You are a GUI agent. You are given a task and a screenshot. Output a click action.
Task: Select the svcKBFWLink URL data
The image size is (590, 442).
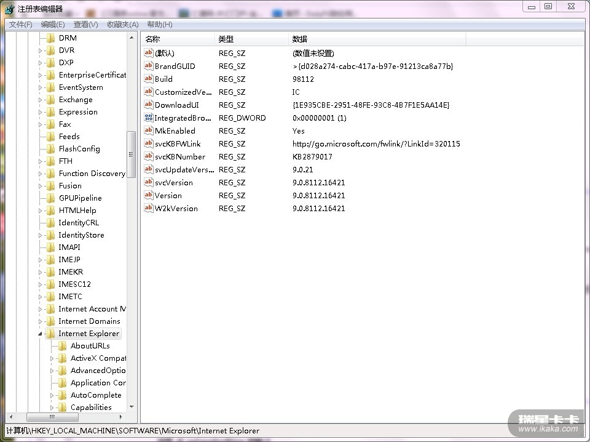pyautogui.click(x=376, y=143)
